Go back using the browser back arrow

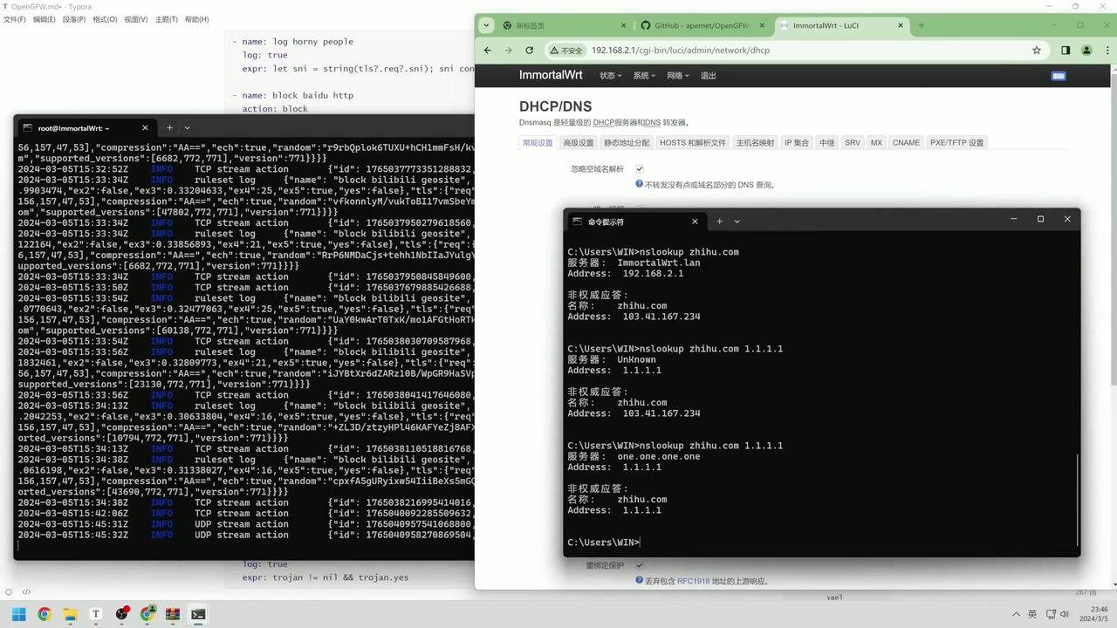(x=488, y=51)
